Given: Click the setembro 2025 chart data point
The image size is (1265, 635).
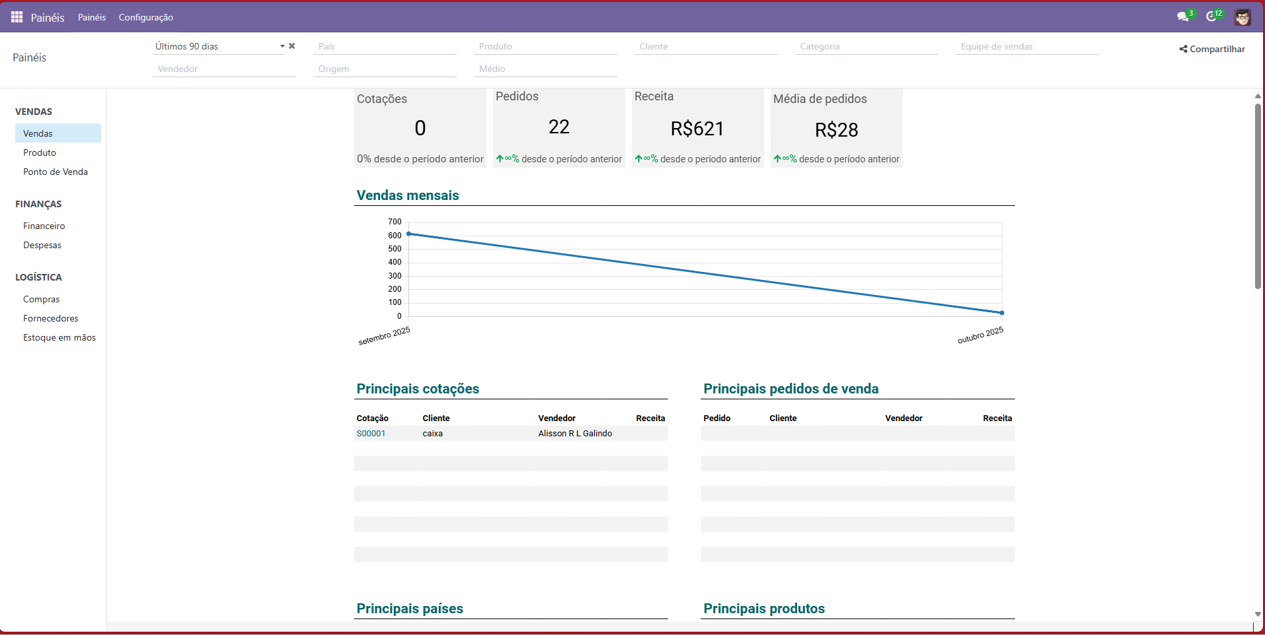Looking at the screenshot, I should (409, 234).
